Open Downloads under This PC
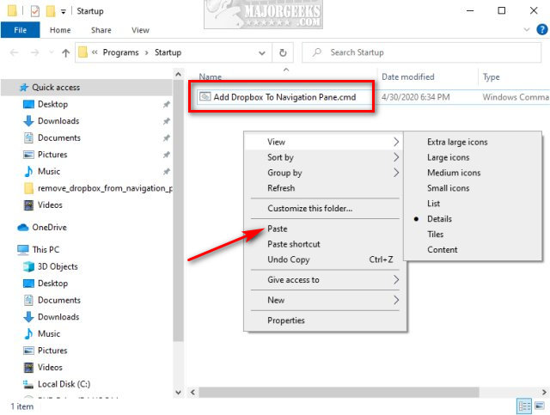Viewport: 550px width, 415px height. (x=58, y=317)
